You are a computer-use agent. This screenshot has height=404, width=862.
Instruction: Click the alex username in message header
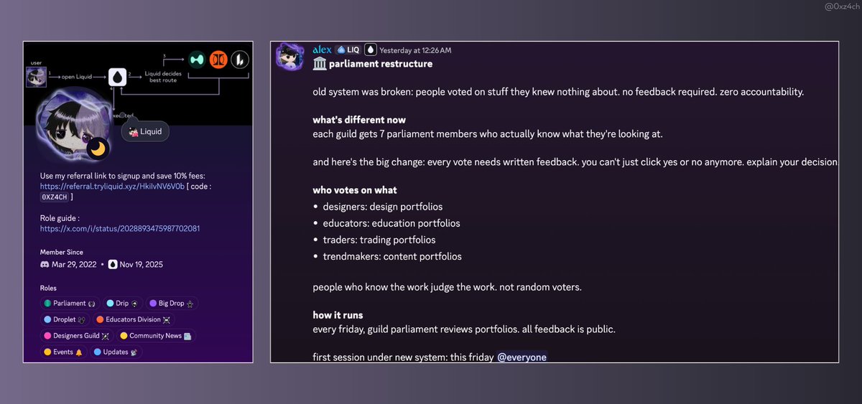pos(322,50)
